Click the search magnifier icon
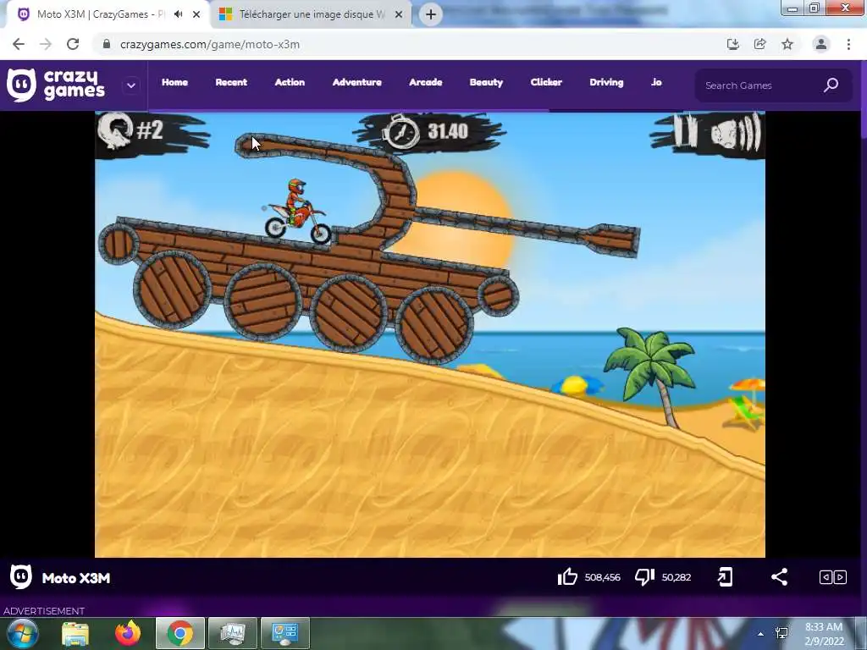 tap(831, 85)
